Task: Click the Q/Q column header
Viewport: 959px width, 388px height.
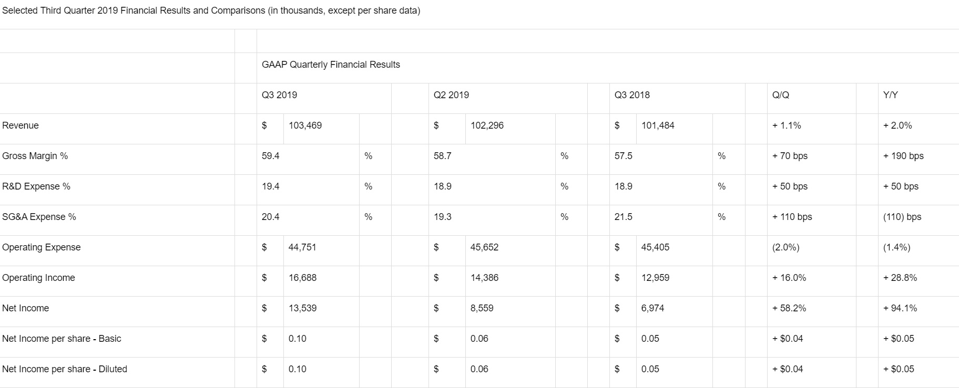Action: pyautogui.click(x=780, y=95)
